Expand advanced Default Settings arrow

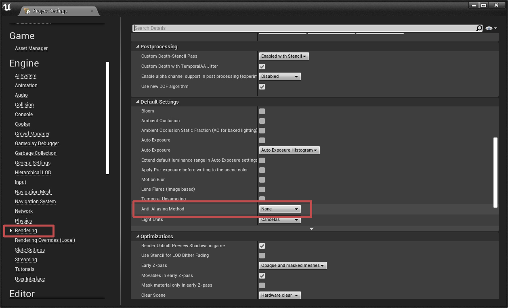pos(311,229)
